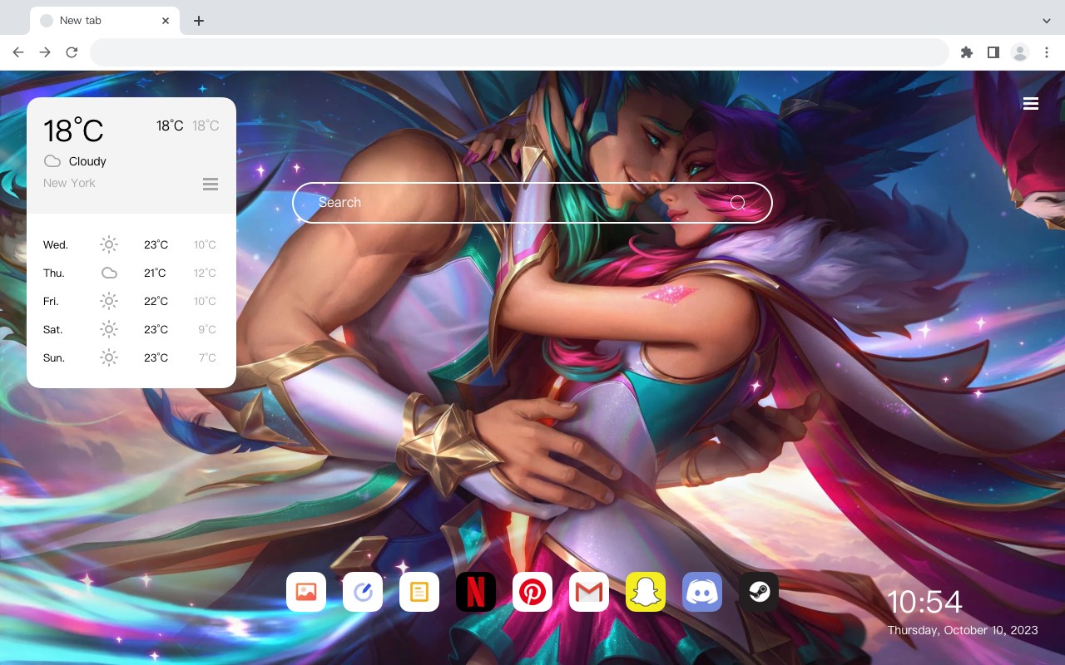Image resolution: width=1065 pixels, height=665 pixels.
Task: Click the magnifier icon in search bar
Action: point(737,203)
